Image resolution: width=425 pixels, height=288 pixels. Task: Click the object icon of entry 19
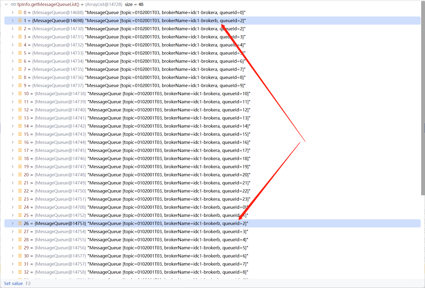point(20,166)
